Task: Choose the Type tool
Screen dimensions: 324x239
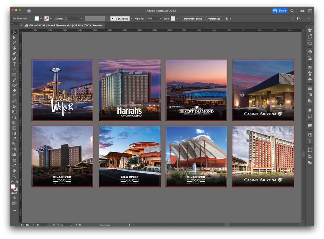Action: click(x=14, y=64)
